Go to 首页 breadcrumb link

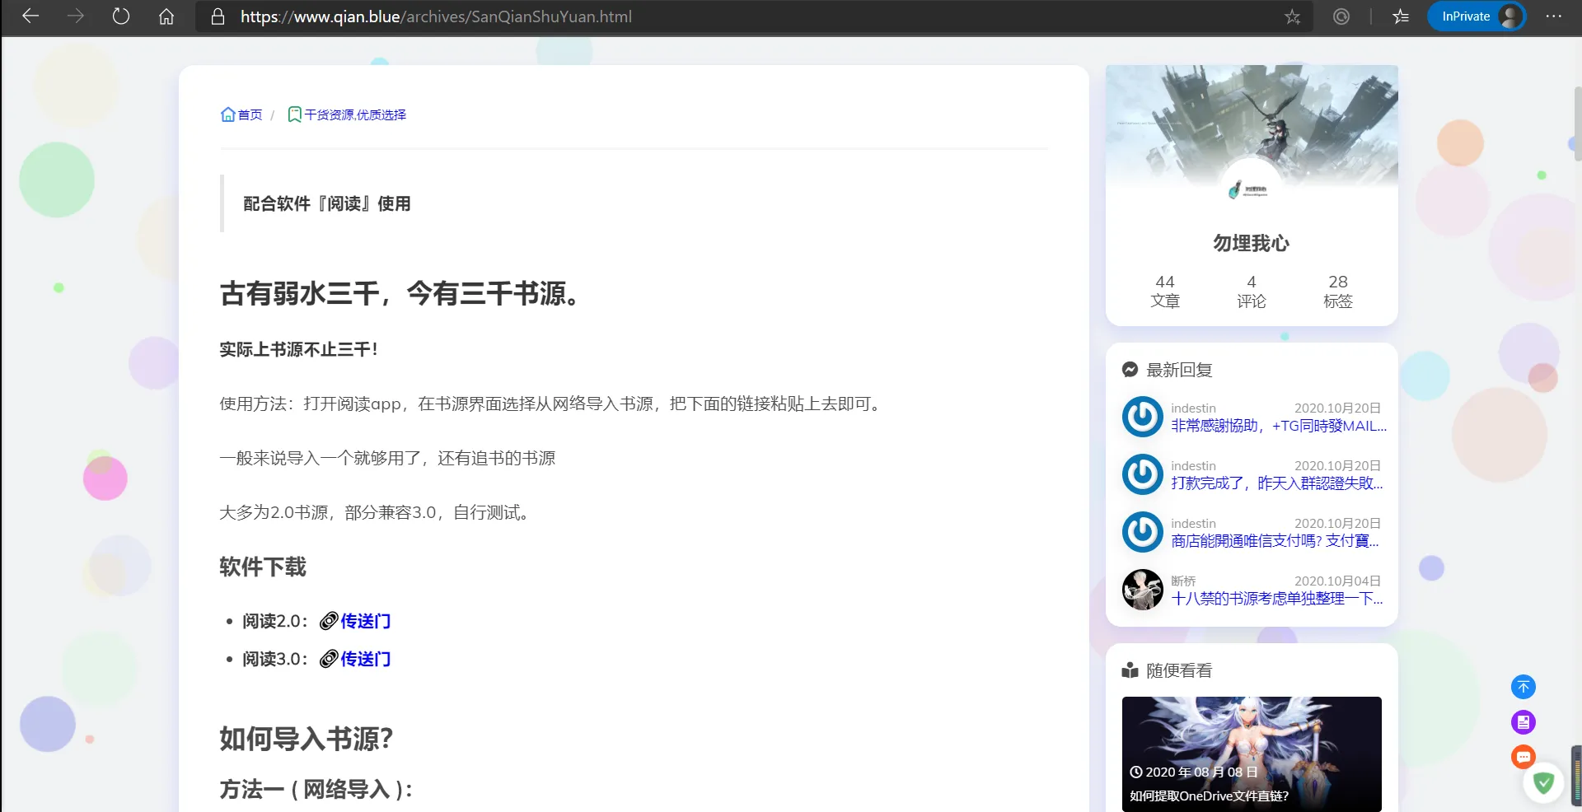click(241, 114)
